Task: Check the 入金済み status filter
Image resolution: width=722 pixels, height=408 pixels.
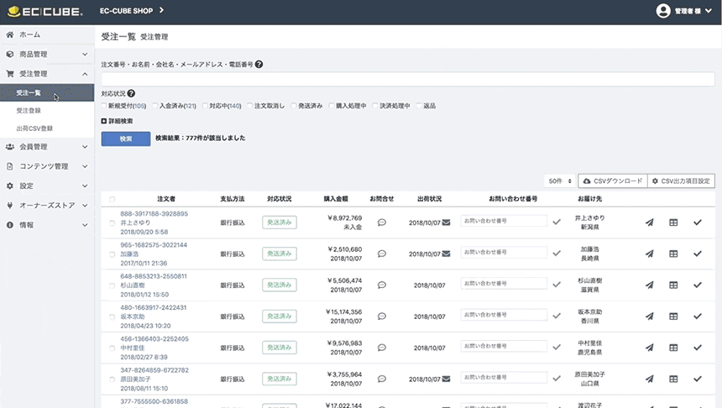Action: pos(155,106)
